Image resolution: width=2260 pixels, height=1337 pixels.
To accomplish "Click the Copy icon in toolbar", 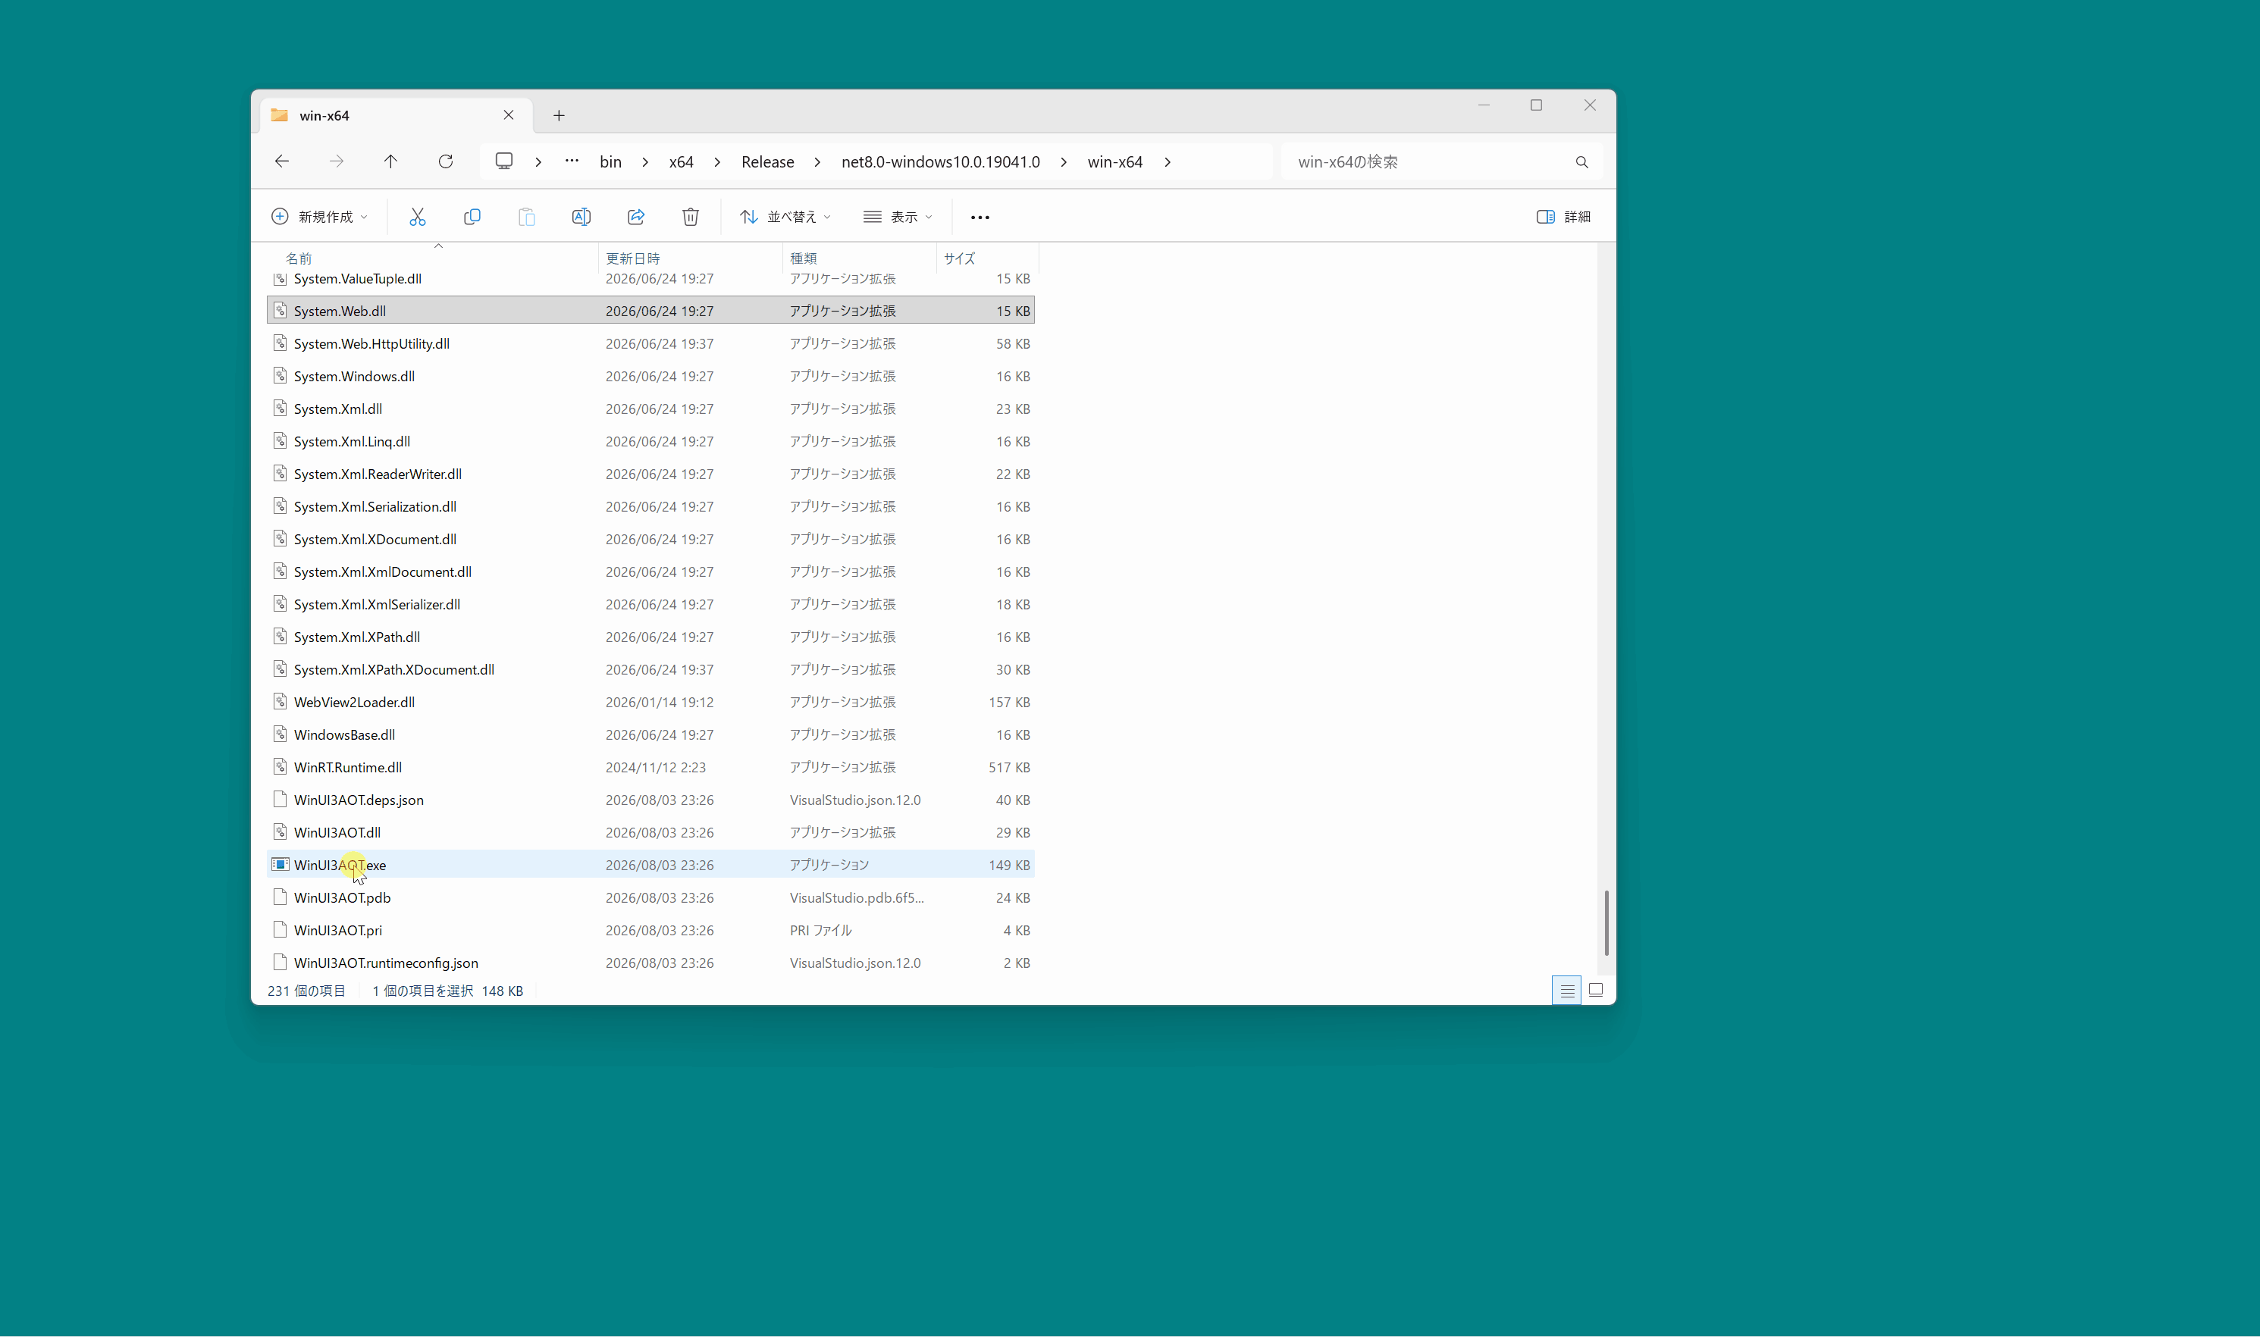I will click(472, 216).
